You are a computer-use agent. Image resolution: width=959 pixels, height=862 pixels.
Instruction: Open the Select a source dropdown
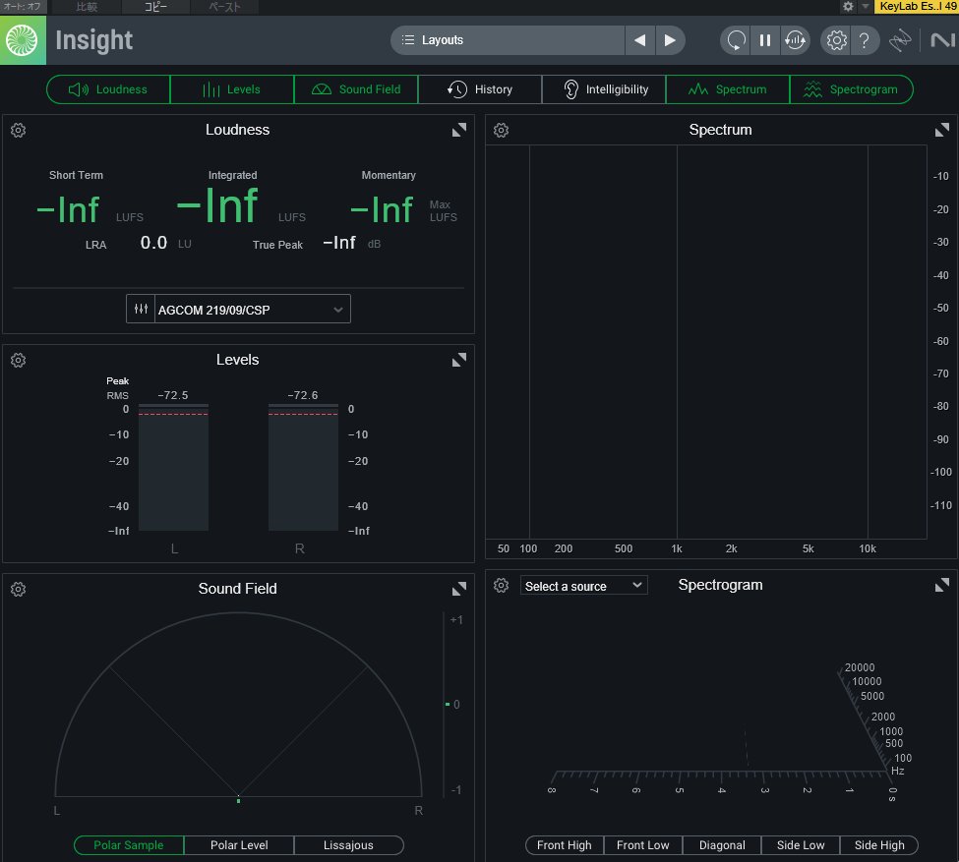tap(583, 586)
